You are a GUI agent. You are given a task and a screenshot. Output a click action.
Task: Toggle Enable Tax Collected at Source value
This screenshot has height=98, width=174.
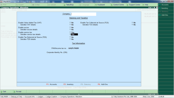click(x=135, y=23)
